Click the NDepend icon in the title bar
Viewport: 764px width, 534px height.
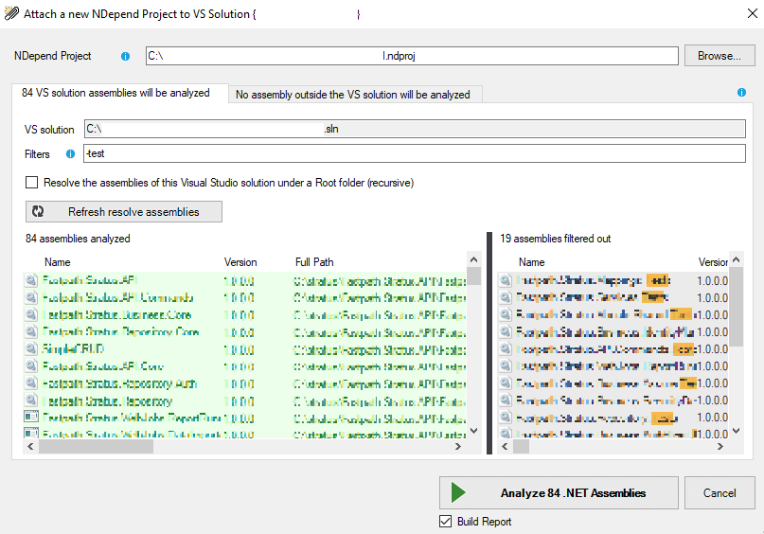11,13
